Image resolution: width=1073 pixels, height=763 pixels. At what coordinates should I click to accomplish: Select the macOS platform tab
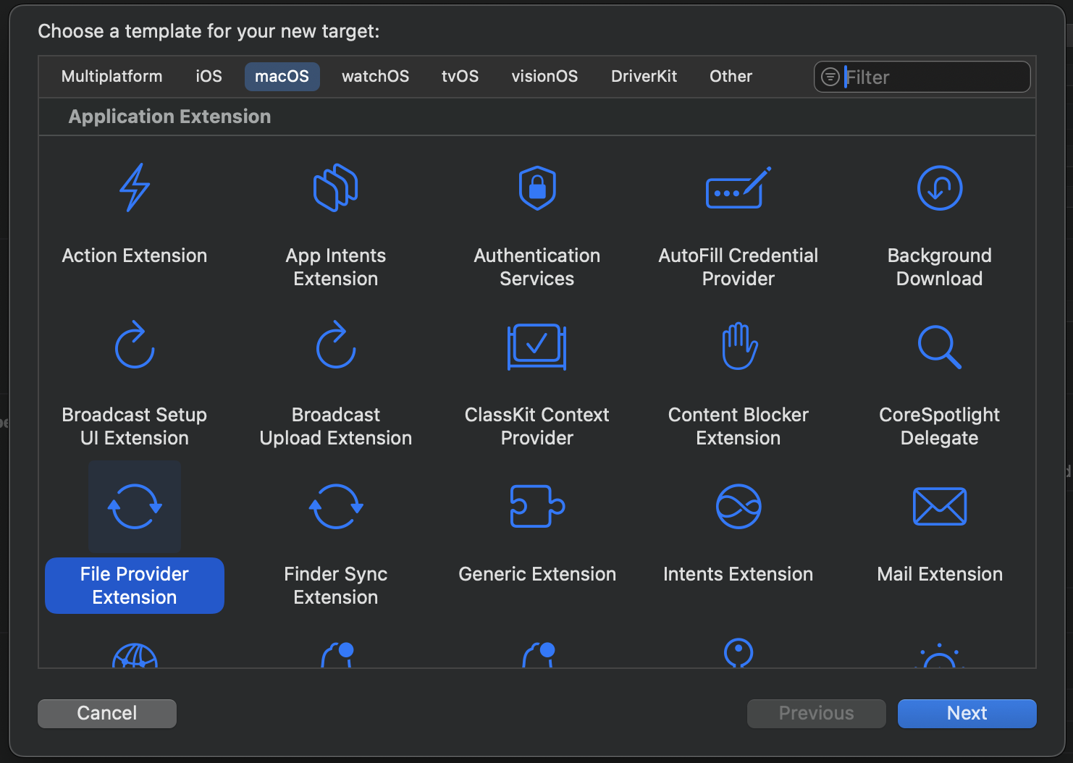coord(282,76)
